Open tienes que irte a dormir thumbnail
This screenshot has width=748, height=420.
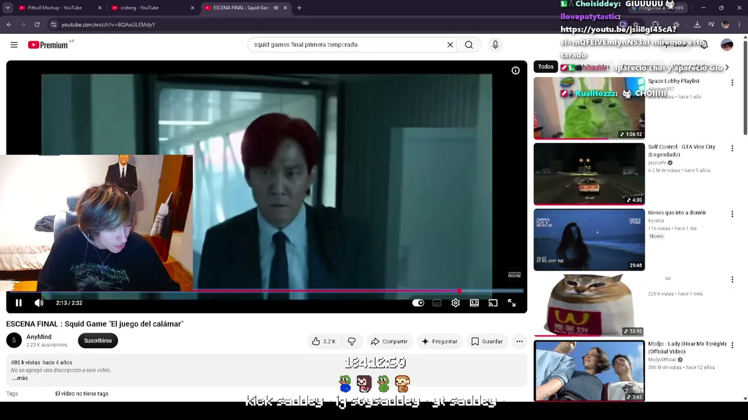(589, 239)
